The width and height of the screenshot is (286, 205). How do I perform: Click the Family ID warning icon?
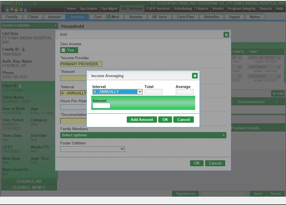(23, 49)
